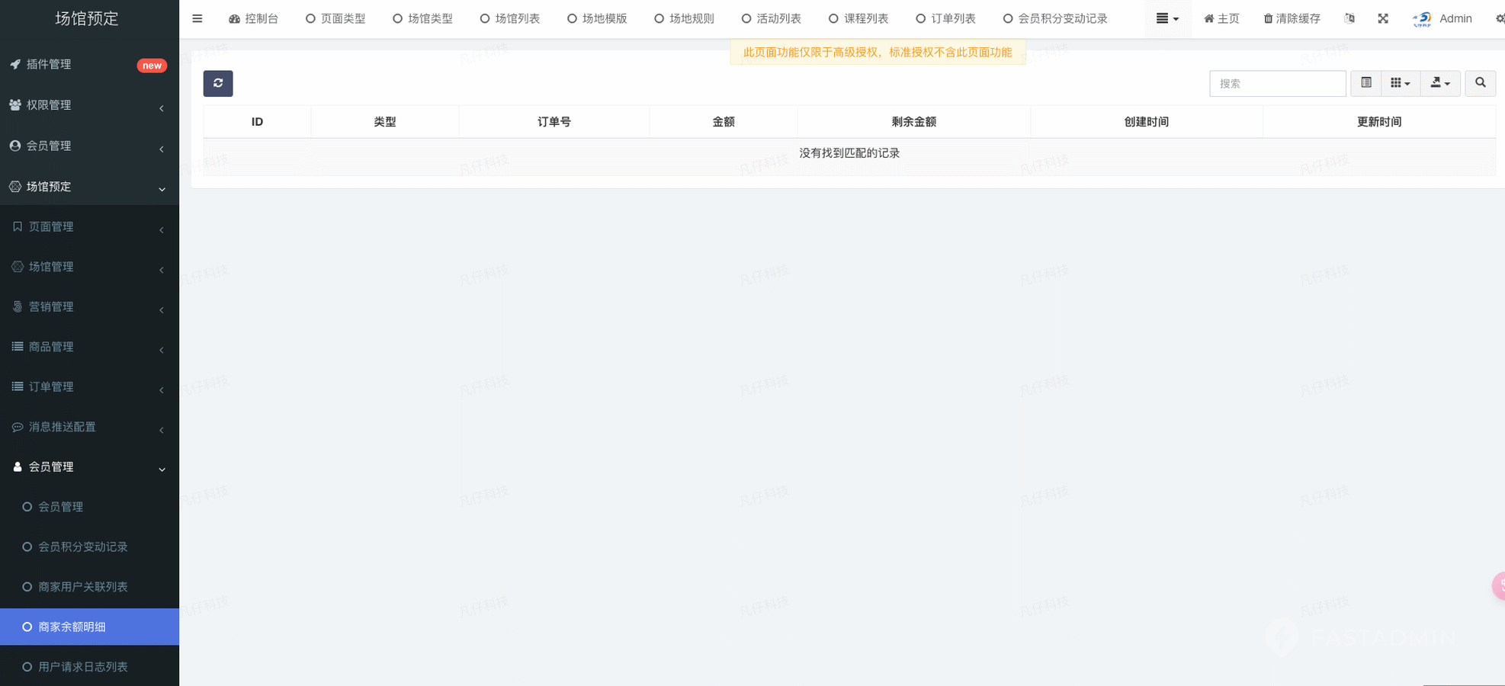Switch to the 订单列表 tab

point(946,19)
